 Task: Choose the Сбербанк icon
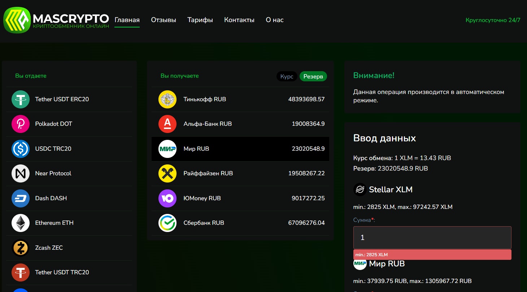tap(167, 223)
